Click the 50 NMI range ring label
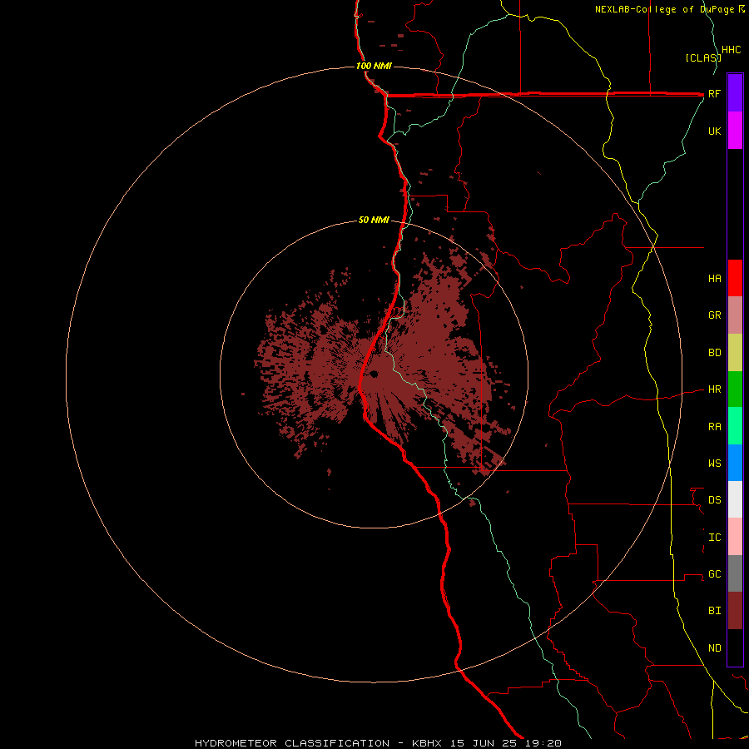 tap(374, 220)
